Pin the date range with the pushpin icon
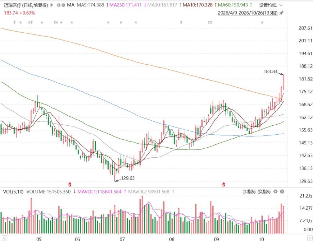 [x=281, y=13]
